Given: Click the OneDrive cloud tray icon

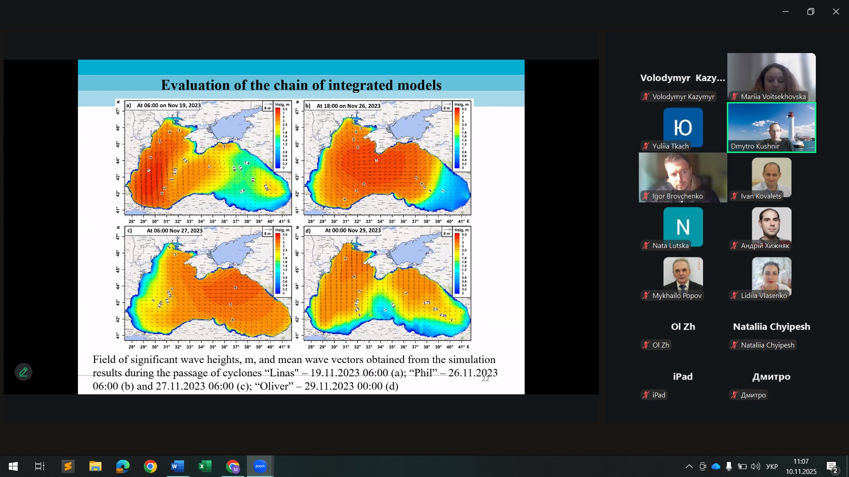Looking at the screenshot, I should tap(716, 466).
